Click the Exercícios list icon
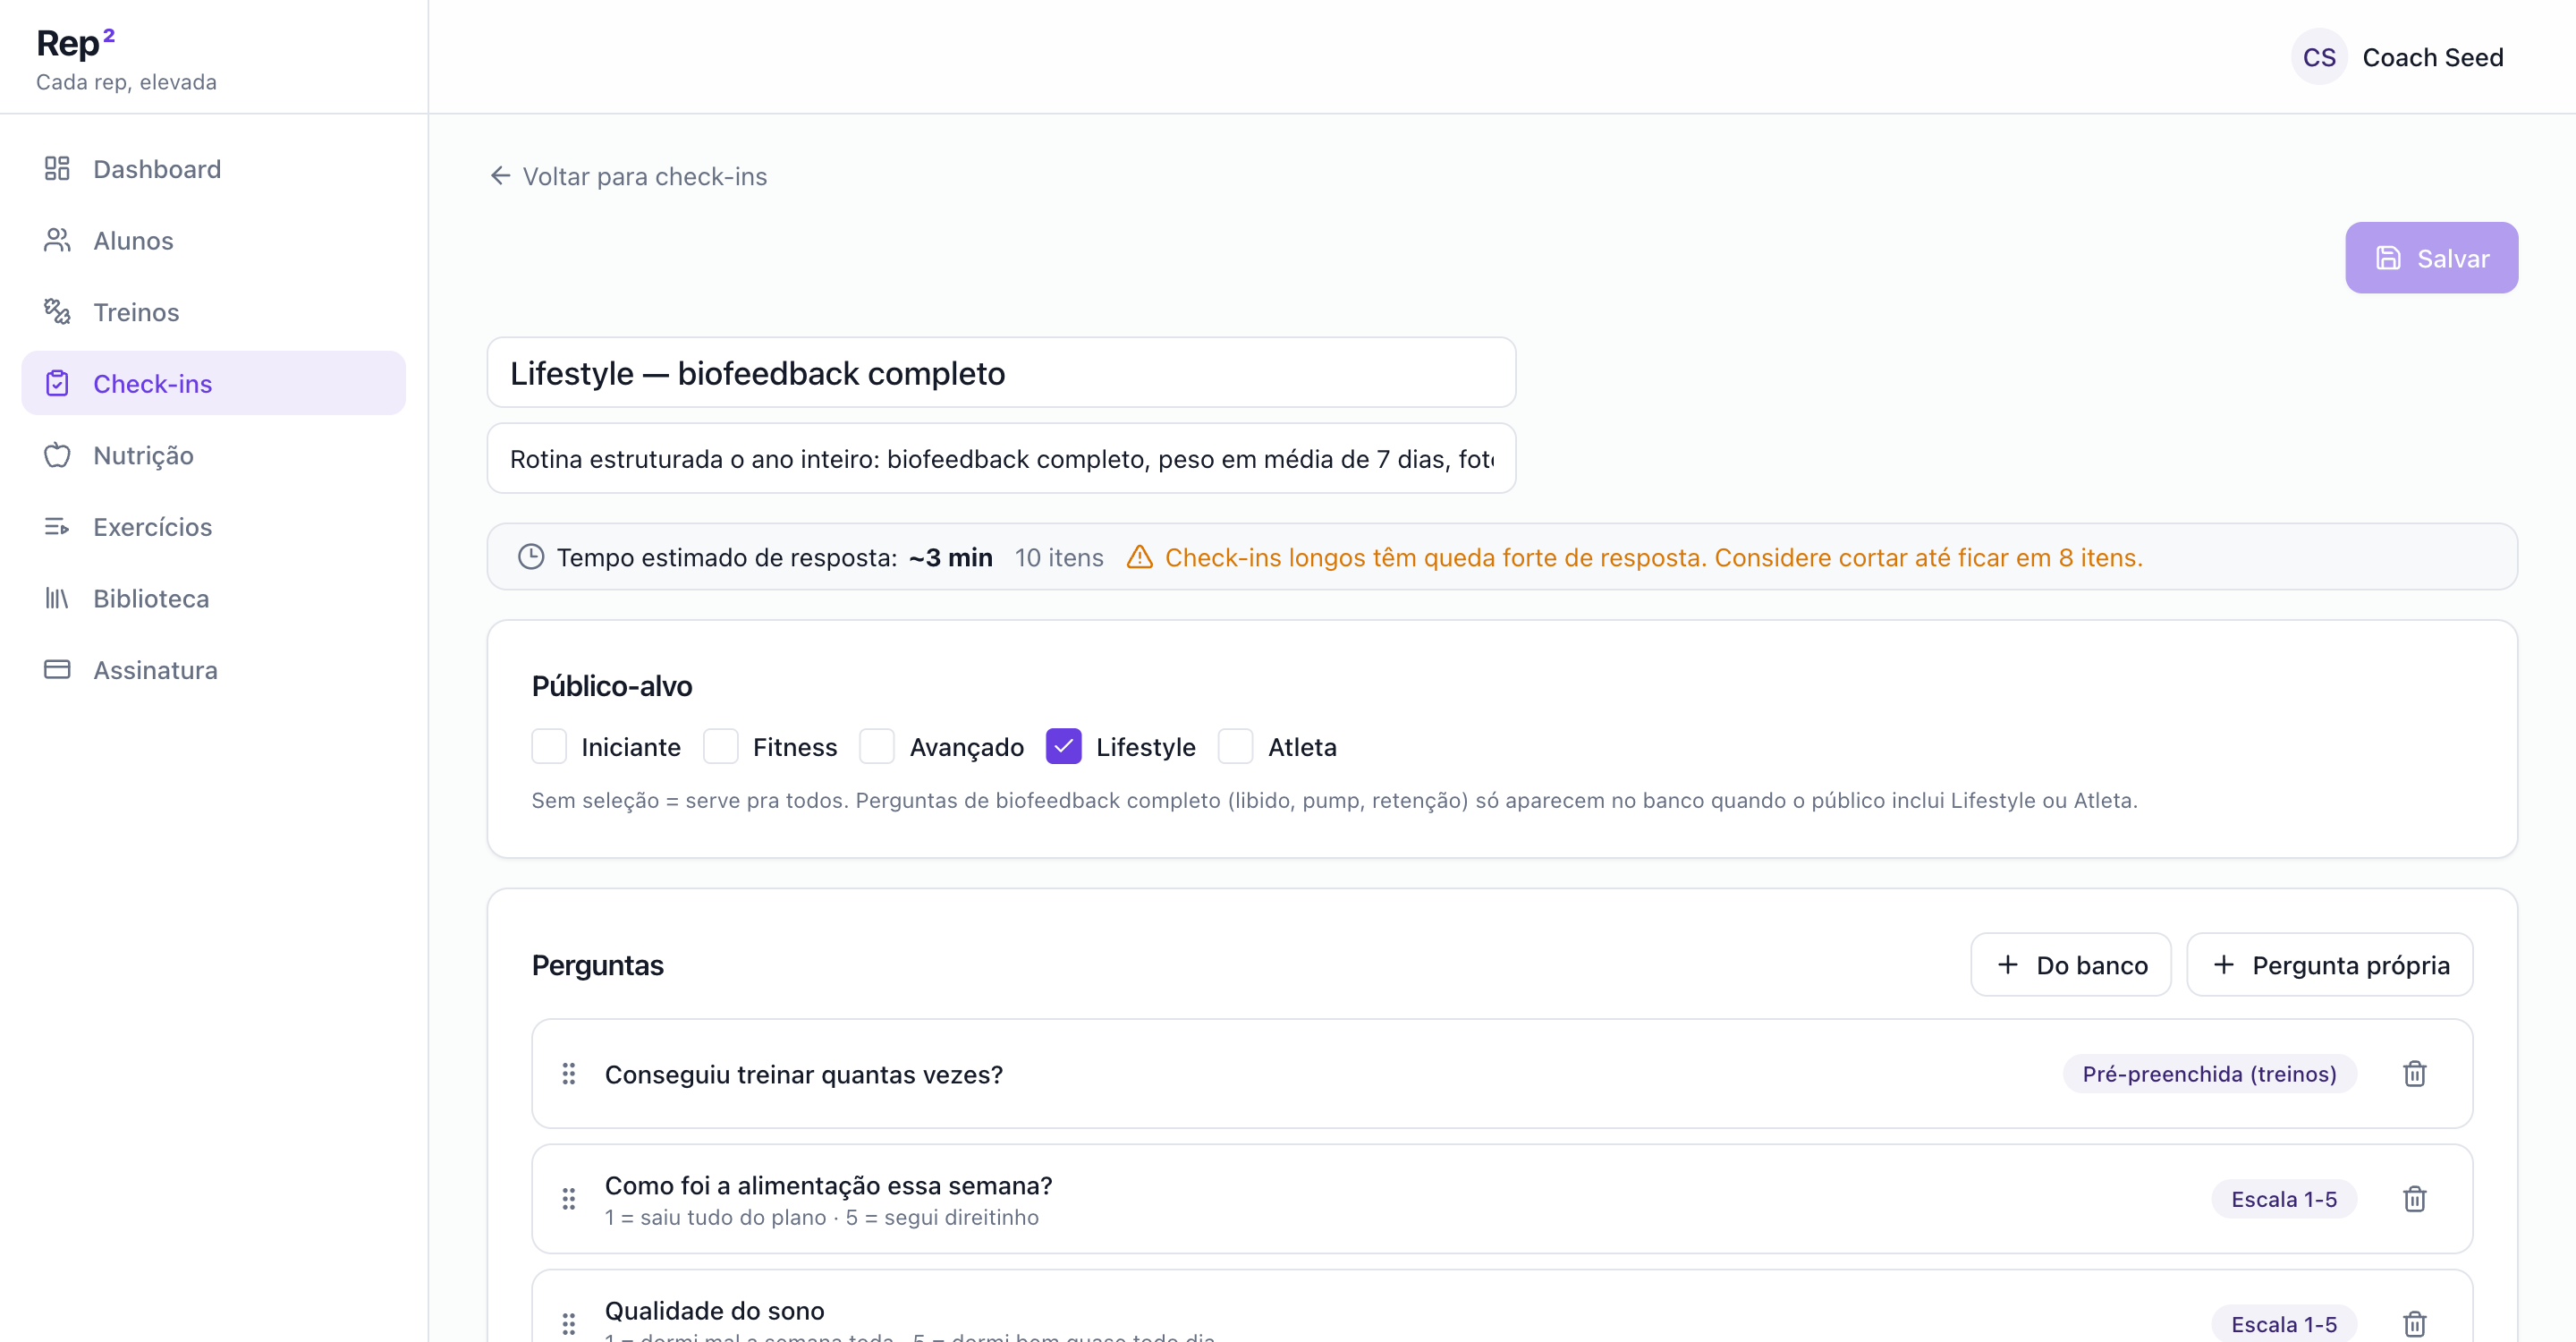2576x1342 pixels. coord(57,526)
